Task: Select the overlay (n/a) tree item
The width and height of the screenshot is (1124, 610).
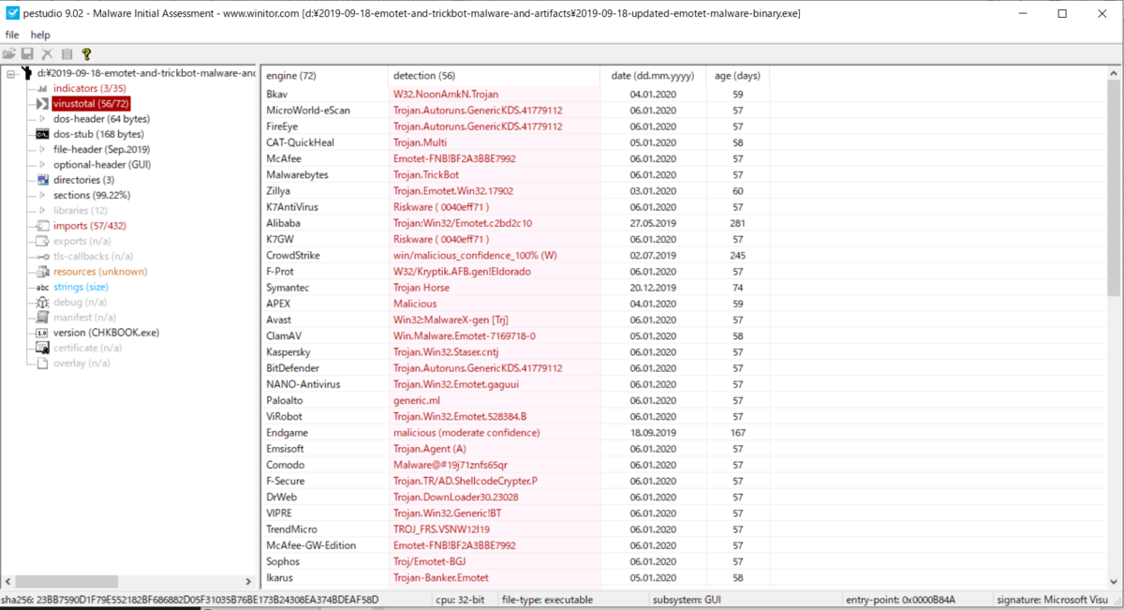Action: pyautogui.click(x=83, y=363)
